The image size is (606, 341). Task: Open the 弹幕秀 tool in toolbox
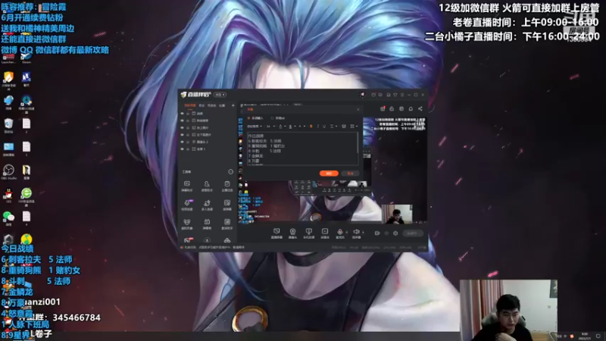(x=207, y=224)
